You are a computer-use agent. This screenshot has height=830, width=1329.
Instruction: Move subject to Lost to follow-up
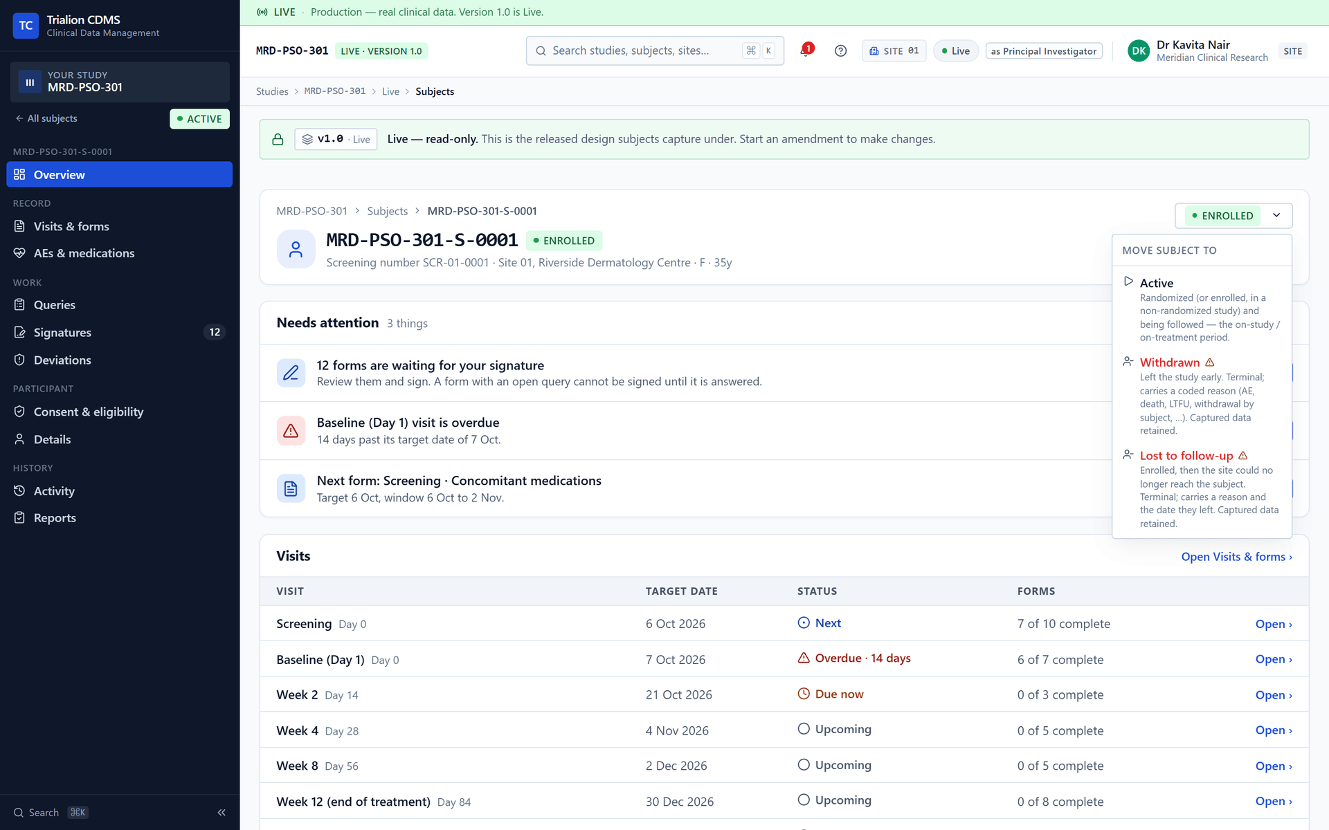pyautogui.click(x=1202, y=489)
